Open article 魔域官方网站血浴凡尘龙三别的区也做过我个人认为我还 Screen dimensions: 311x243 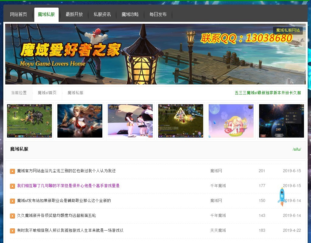[x=66, y=171]
